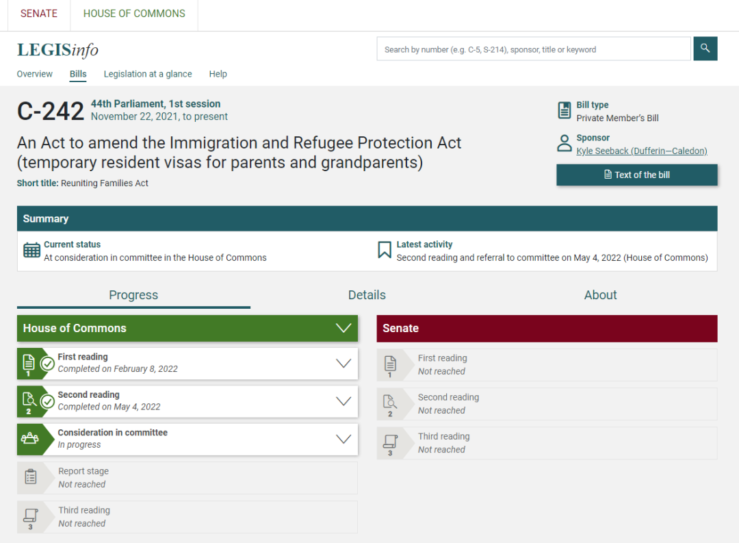
Task: Click the Bill type document icon
Action: (564, 110)
